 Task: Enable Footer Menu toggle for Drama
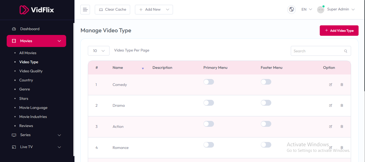click(266, 103)
